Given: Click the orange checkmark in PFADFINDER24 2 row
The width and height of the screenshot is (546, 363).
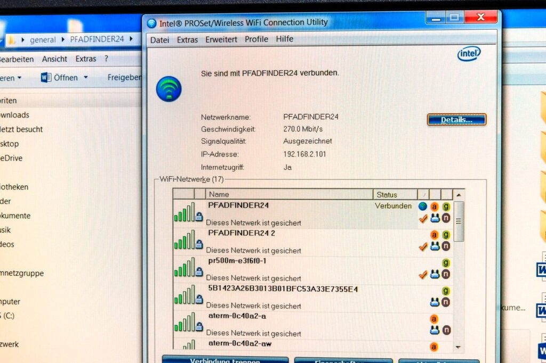Looking at the screenshot, I should (x=423, y=246).
